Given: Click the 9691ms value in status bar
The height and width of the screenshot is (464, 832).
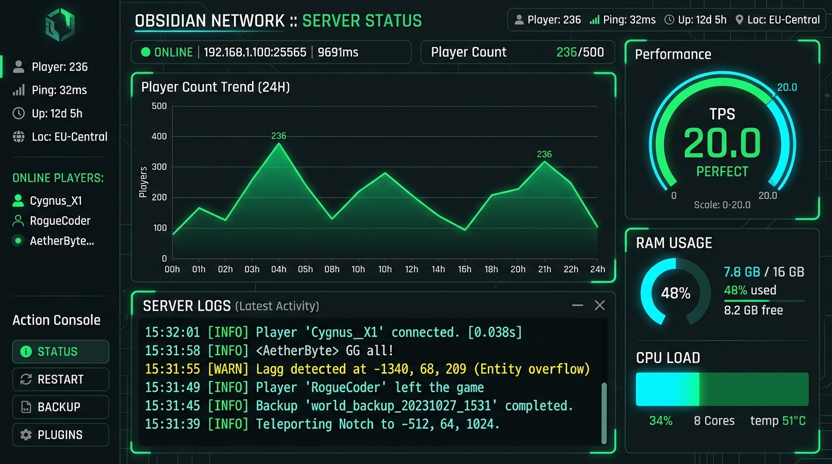Looking at the screenshot, I should 338,53.
